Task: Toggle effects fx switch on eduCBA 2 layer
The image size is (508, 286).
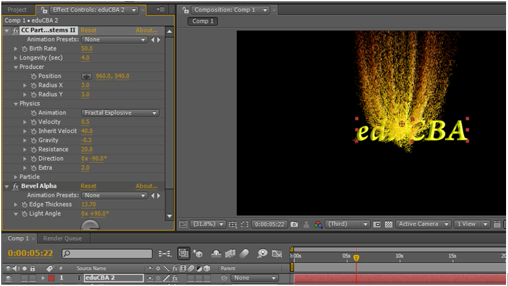Action: 175,278
